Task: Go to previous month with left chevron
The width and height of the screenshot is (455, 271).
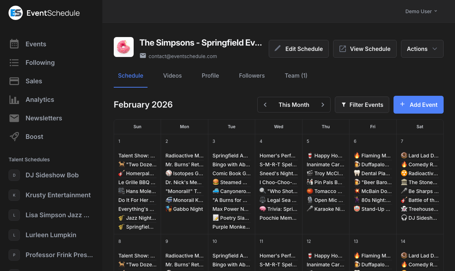Action: tap(265, 105)
